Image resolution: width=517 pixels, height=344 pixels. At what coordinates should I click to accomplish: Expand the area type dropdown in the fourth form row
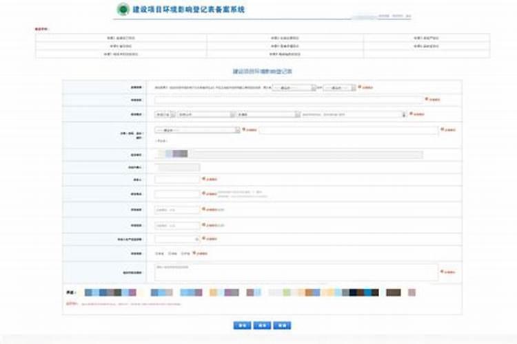(x=196, y=129)
